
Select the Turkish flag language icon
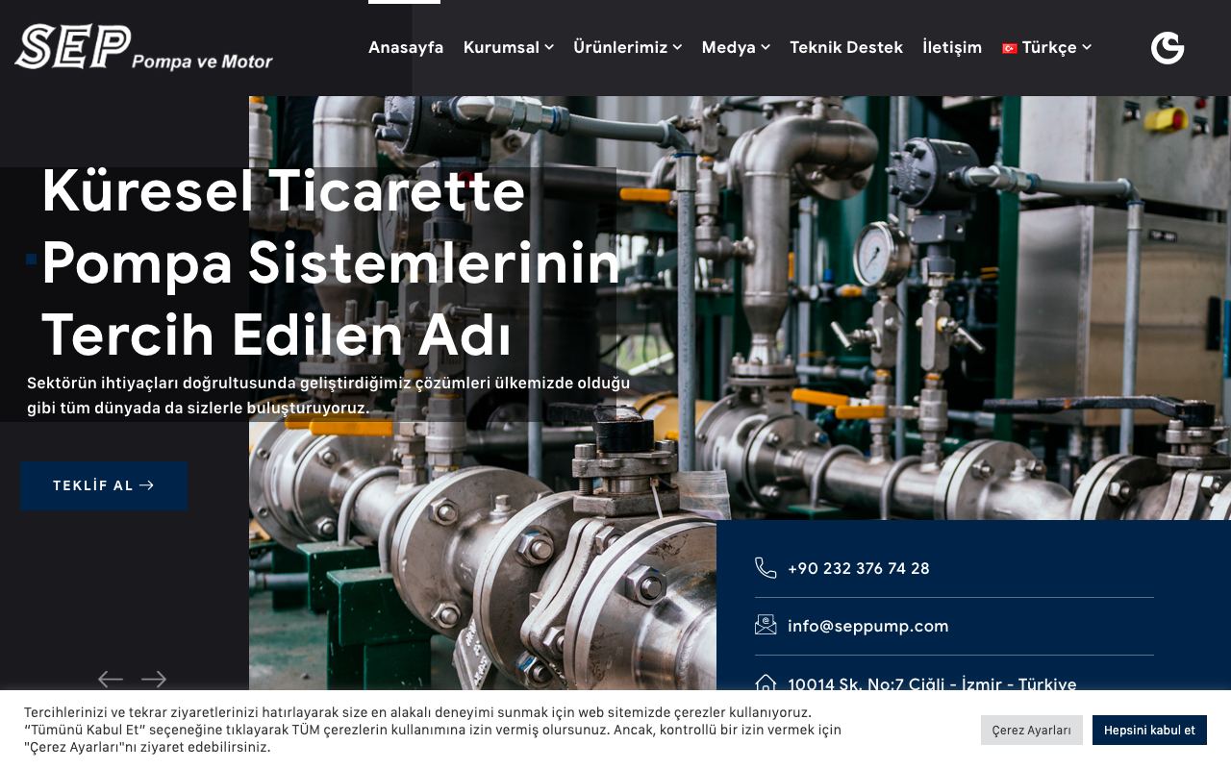click(1009, 48)
